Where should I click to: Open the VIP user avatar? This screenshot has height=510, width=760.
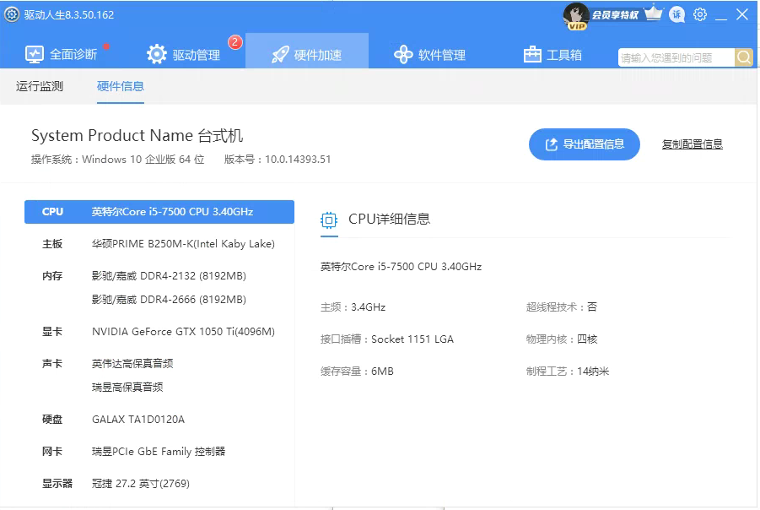576,15
